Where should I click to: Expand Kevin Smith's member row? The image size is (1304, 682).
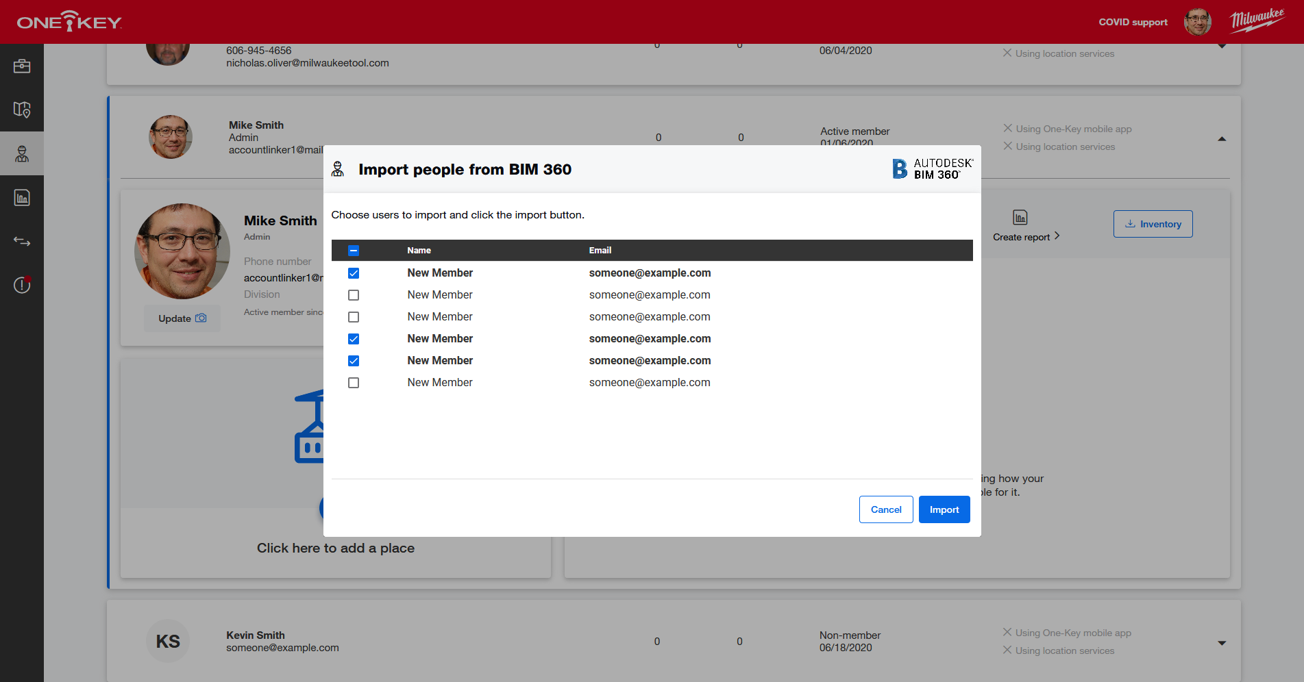[x=1222, y=643]
